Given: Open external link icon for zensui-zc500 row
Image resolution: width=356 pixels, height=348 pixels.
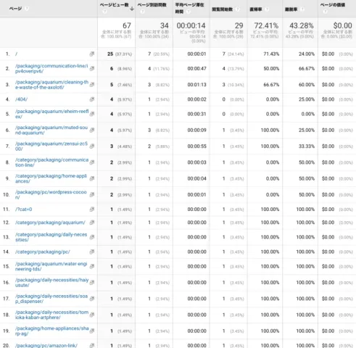Looking at the screenshot, I should point(92,146).
